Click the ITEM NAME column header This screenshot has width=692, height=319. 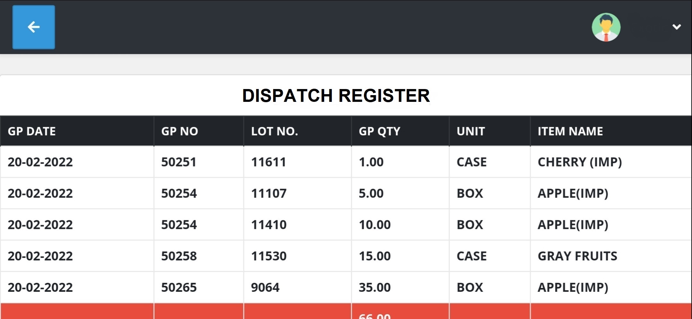[x=570, y=131]
